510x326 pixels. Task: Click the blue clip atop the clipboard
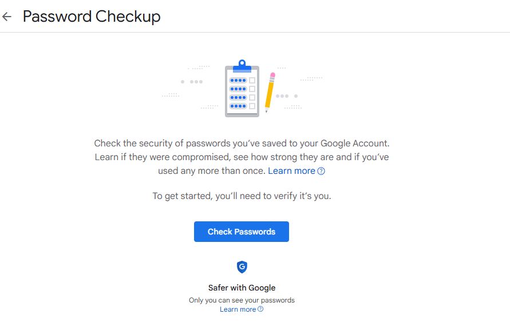point(242,65)
